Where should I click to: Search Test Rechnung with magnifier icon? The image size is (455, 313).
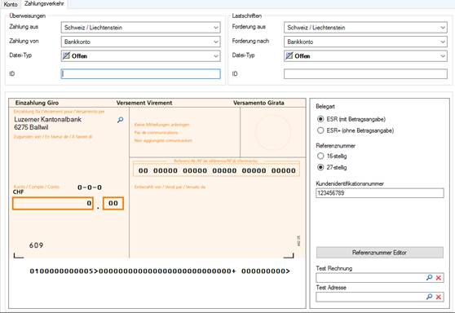429,278
